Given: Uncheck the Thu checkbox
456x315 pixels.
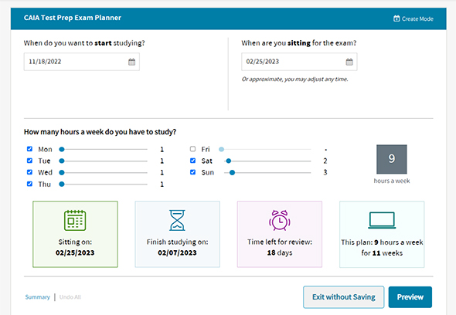Looking at the screenshot, I should coord(29,184).
